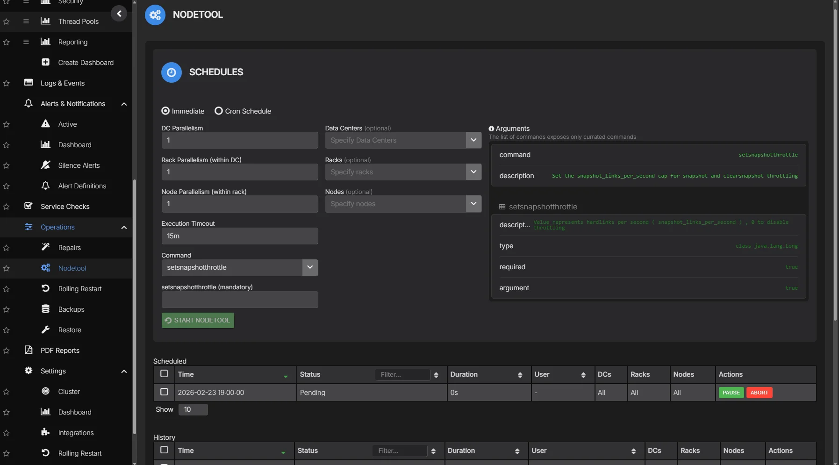The width and height of the screenshot is (839, 465).
Task: Open Backups via its stacked-disks icon
Action: coord(45,309)
